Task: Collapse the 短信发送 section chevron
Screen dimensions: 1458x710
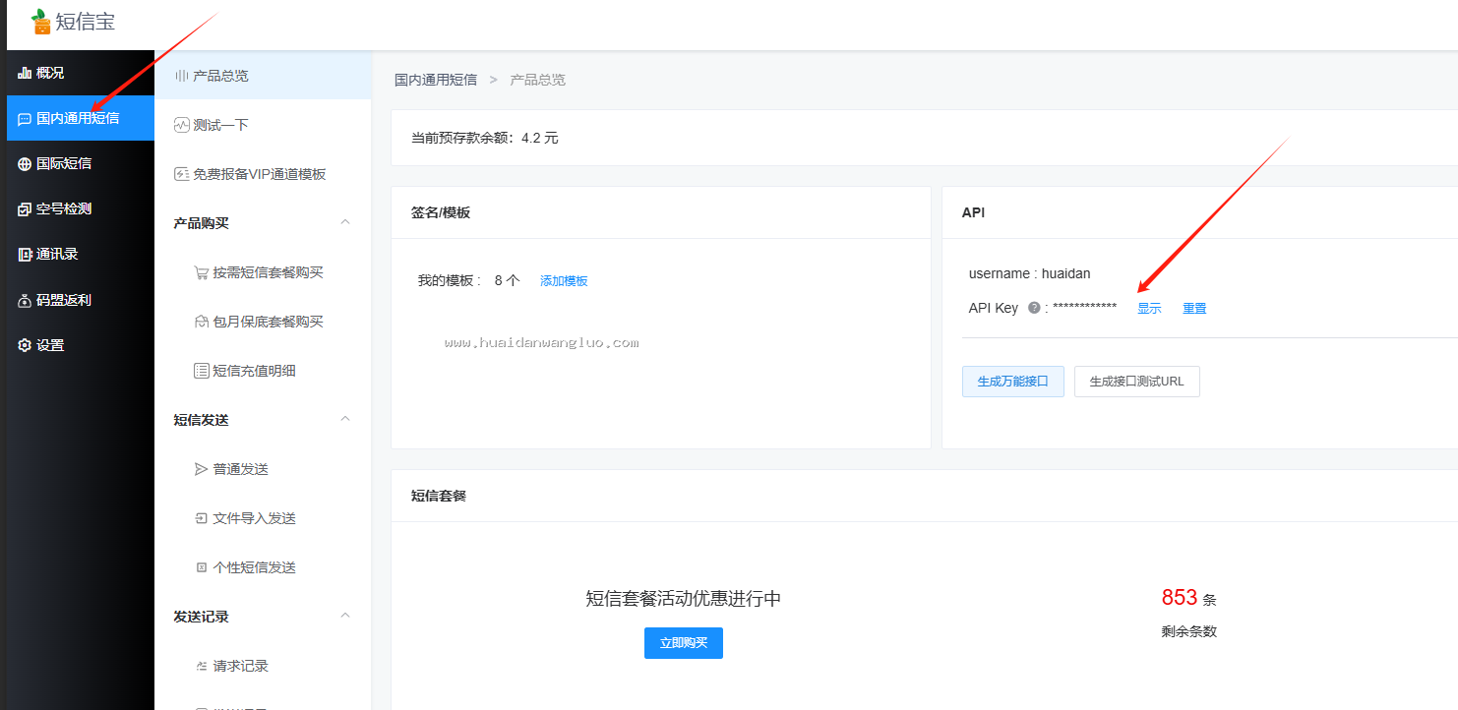Action: point(345,419)
